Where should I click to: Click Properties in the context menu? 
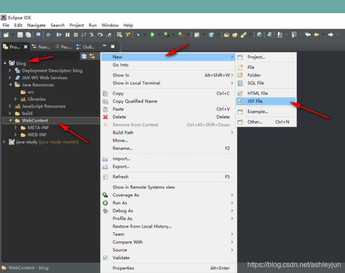pyautogui.click(x=169, y=268)
